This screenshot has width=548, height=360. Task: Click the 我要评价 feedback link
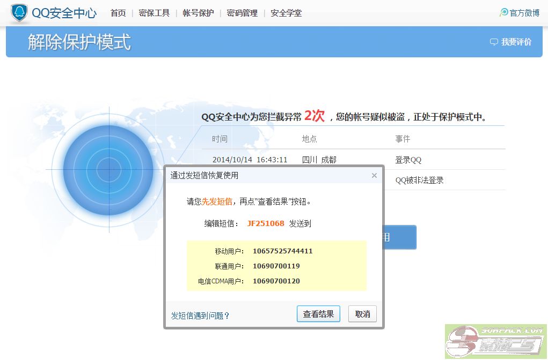coord(516,42)
